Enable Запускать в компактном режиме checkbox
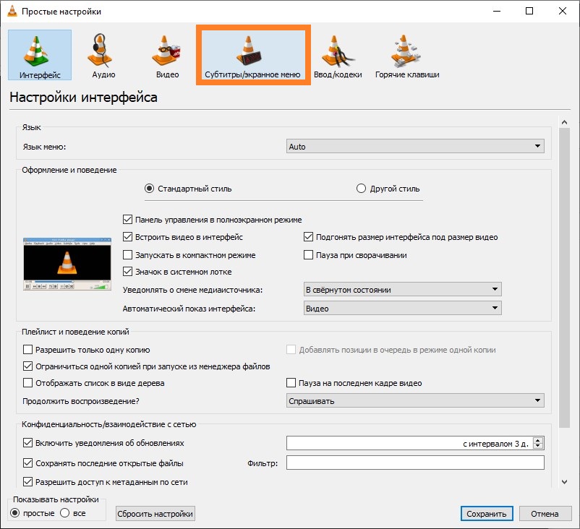The image size is (580, 529). click(129, 255)
